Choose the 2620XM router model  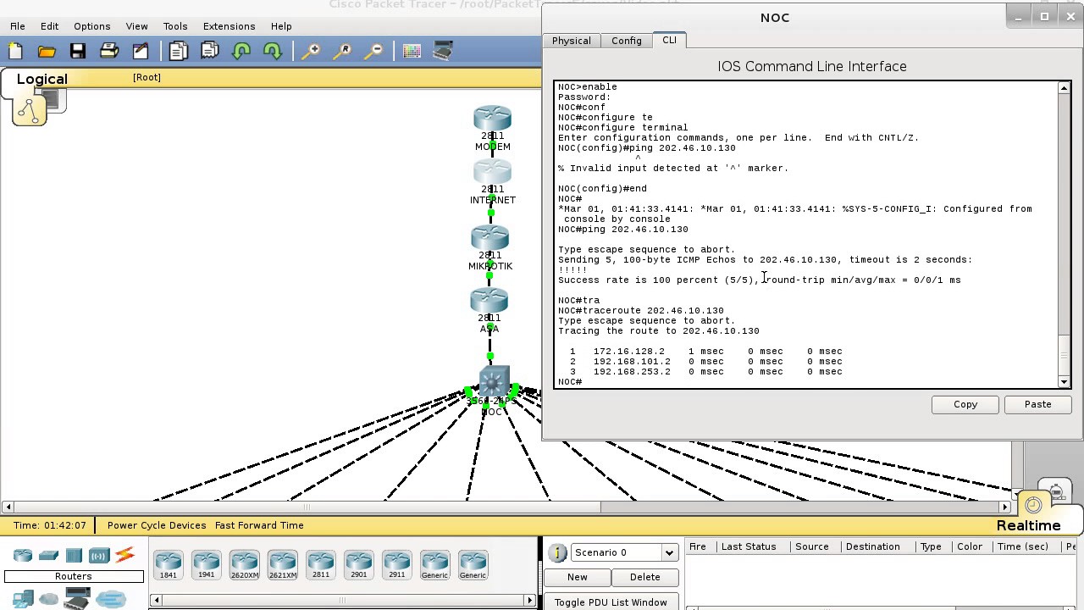pos(244,565)
